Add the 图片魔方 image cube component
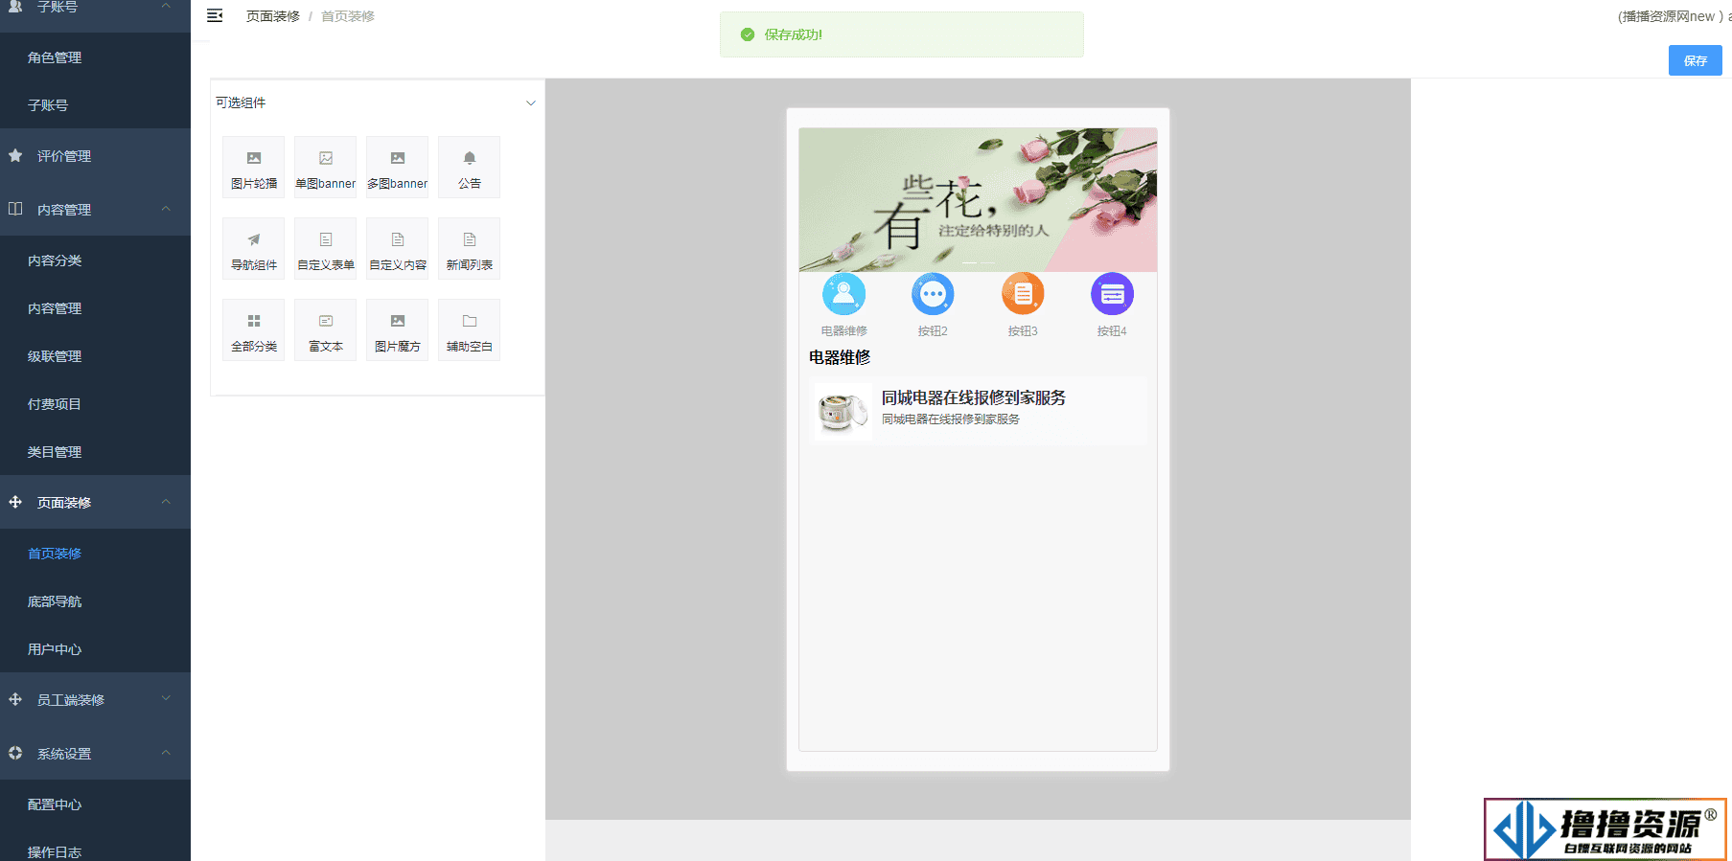The height and width of the screenshot is (861, 1732). click(x=397, y=330)
